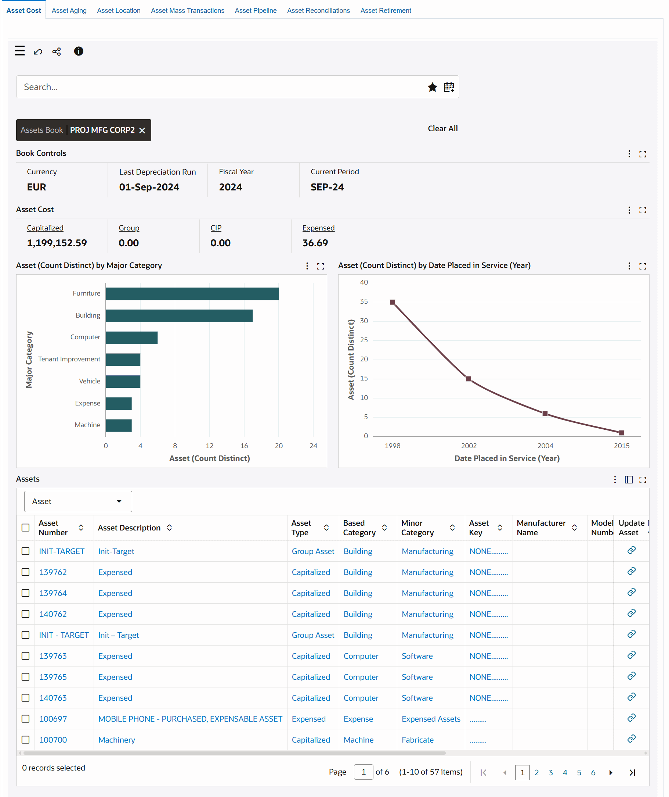Click the Expensed cost link
Image resolution: width=669 pixels, height=797 pixels.
coord(318,228)
